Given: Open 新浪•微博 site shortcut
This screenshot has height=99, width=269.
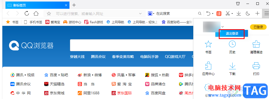Looking at the screenshot, I should coord(90,75).
